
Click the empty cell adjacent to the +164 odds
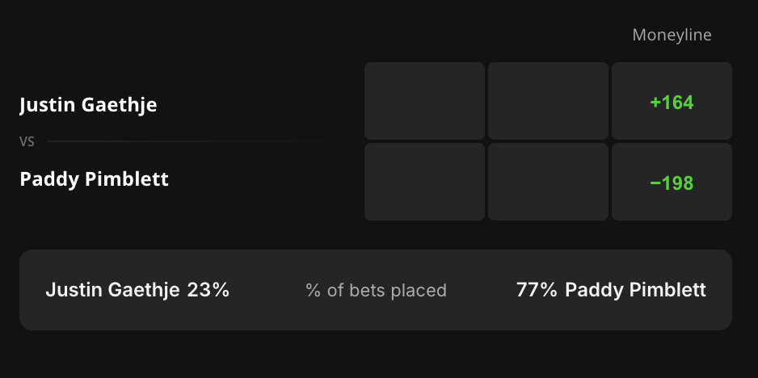click(548, 101)
